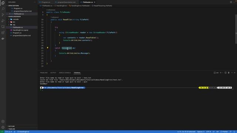Click the editor vertical scrollbar
This screenshot has width=237, height=133.
(236, 29)
